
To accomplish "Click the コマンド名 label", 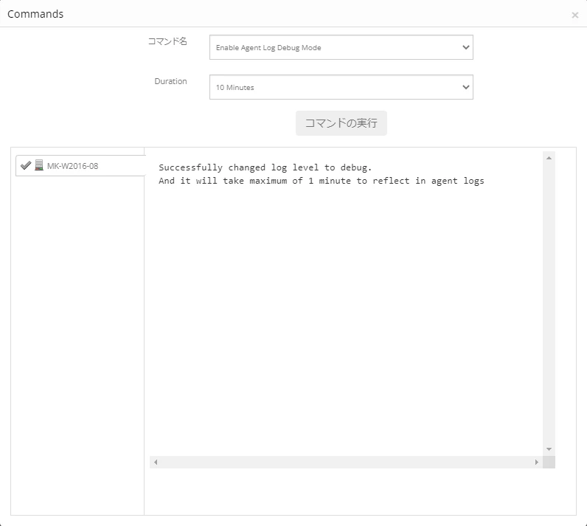I will coord(167,41).
